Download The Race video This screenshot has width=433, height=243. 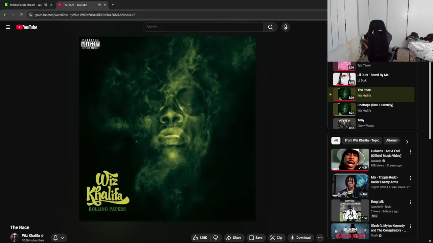coord(300,238)
